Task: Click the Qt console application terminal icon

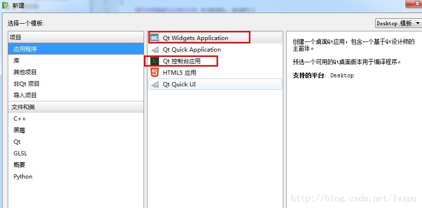Action: point(155,61)
